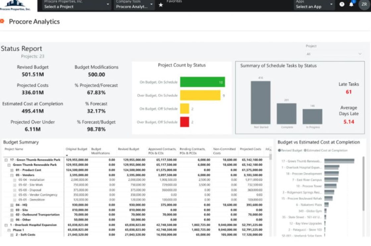
Task: Click the Budget vs Estimated Cost chart scrollbar
Action: coord(363,183)
